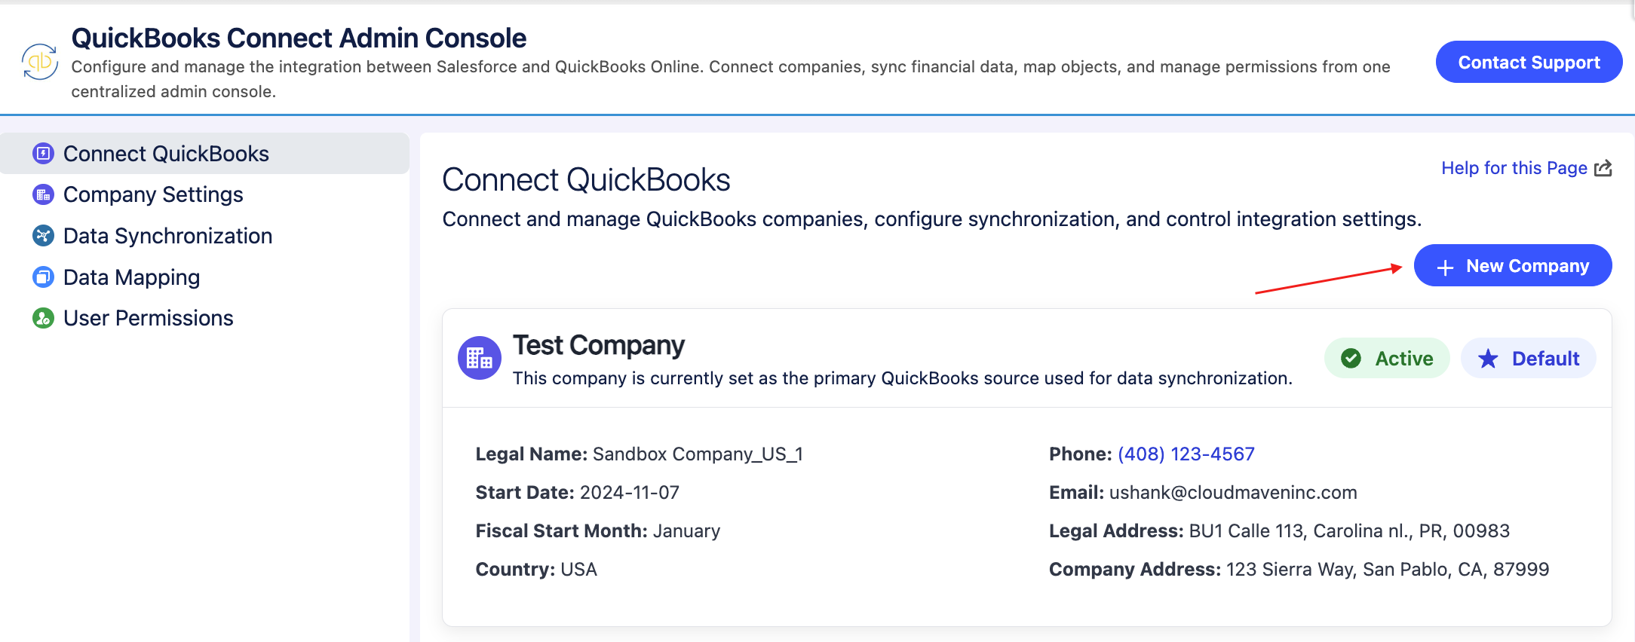Click the Data Mapping sidebar icon
The image size is (1635, 642).
(x=43, y=277)
